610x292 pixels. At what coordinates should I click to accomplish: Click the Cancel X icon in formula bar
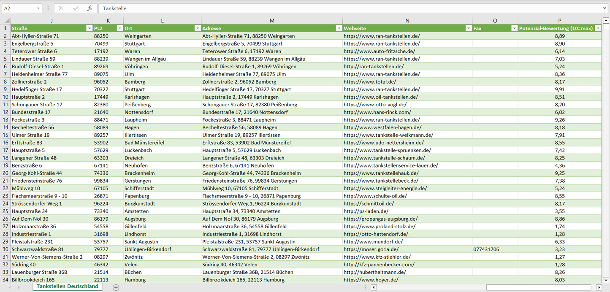[x=61, y=8]
